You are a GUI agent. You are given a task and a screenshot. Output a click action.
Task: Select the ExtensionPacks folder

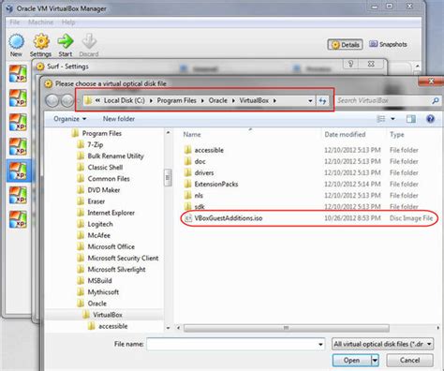216,184
